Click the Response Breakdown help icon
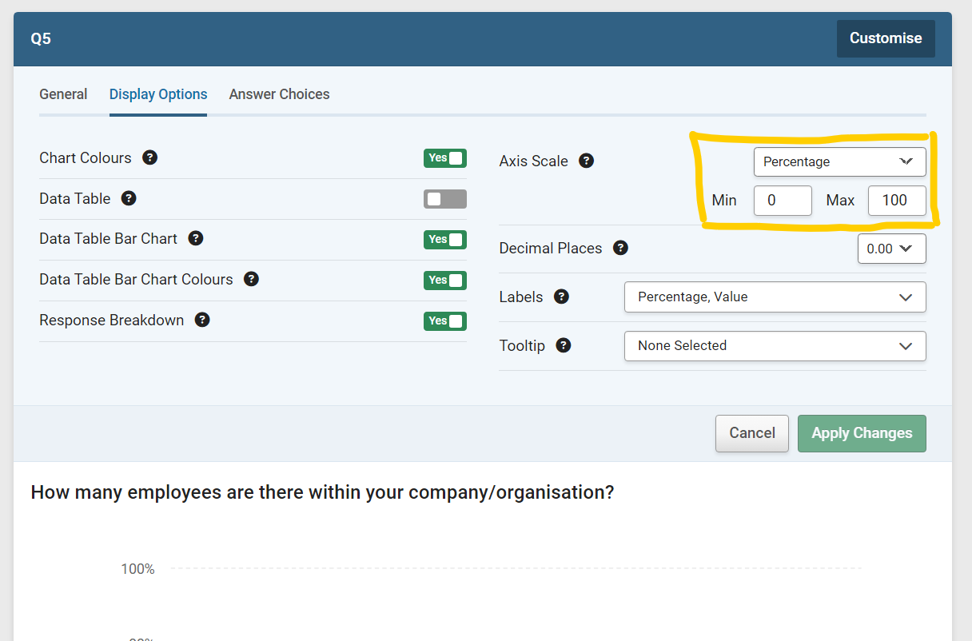972x641 pixels. pos(202,320)
